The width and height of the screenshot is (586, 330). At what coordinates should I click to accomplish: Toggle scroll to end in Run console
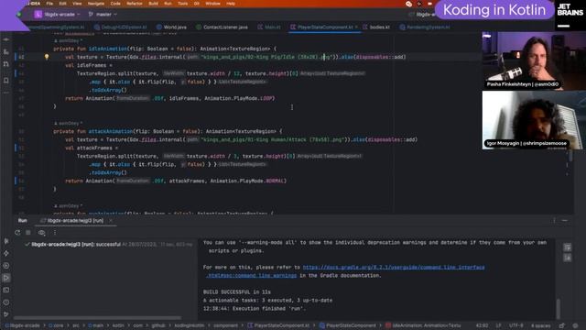point(568,258)
